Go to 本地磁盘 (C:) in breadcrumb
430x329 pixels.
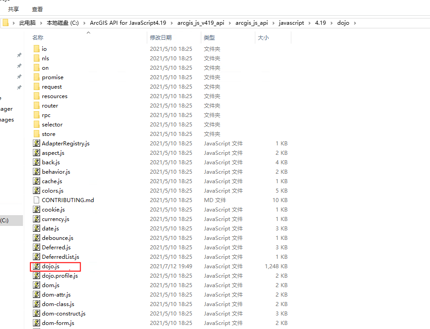tap(63, 23)
